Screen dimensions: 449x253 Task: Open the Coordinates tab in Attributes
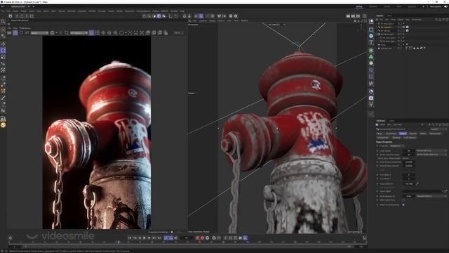pyautogui.click(x=391, y=134)
